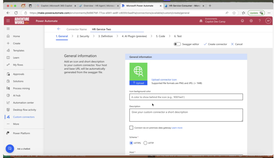Switch to the 3. Definition step

tap(105, 36)
